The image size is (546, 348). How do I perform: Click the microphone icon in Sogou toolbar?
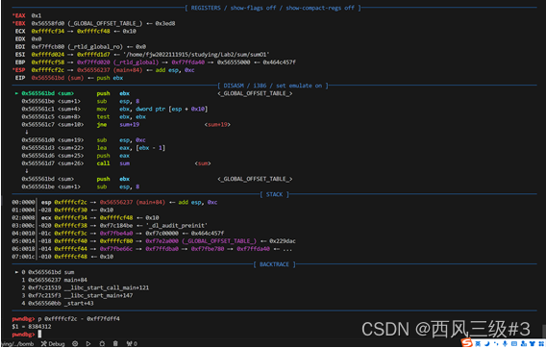coord(505,344)
